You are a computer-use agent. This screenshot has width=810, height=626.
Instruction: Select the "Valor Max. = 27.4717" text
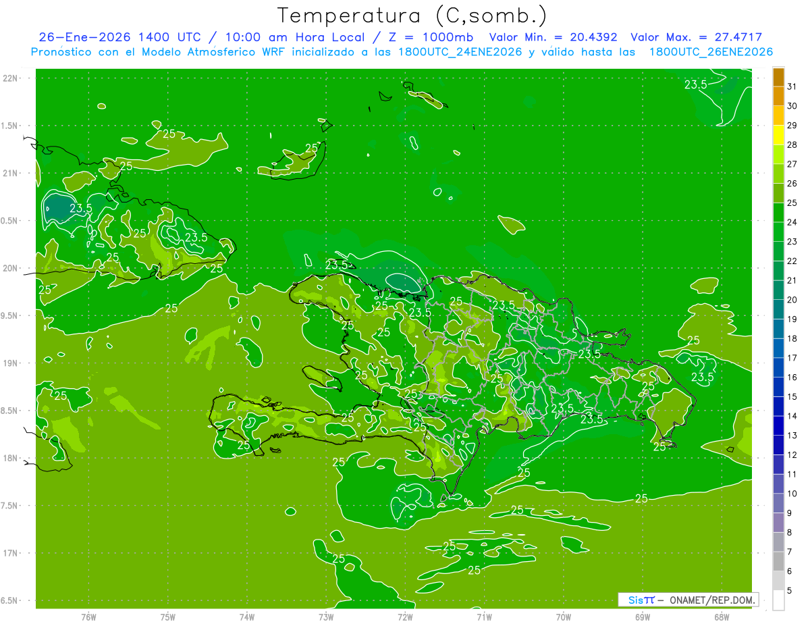(697, 37)
